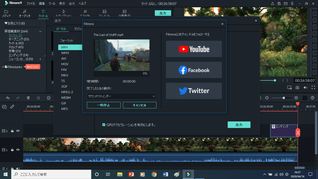
Task: Uncheck the GPU acceleration checkbox
Action: pyautogui.click(x=104, y=125)
